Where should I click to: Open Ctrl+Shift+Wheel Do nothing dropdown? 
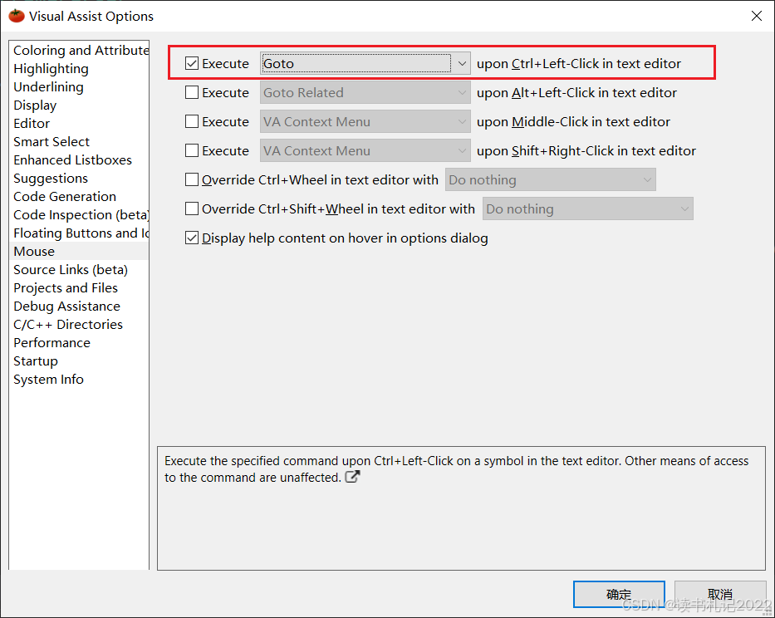(588, 208)
